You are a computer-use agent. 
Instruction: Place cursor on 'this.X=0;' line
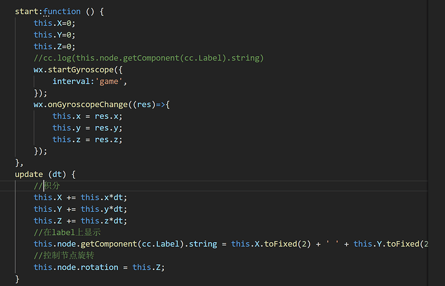pos(55,23)
